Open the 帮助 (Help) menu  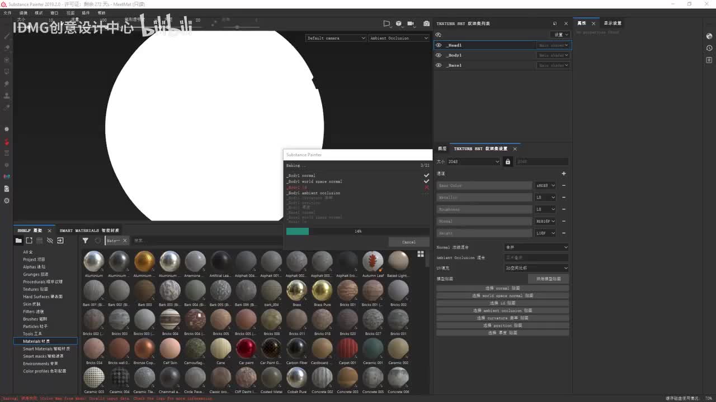click(x=101, y=13)
